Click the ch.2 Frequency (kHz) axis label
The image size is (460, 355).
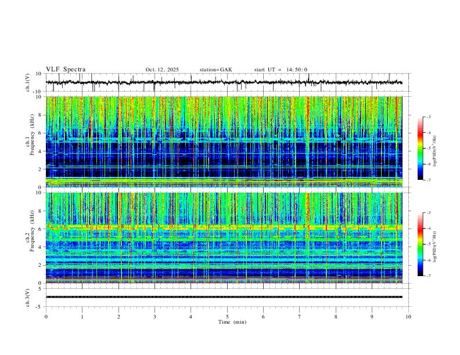[x=30, y=231]
